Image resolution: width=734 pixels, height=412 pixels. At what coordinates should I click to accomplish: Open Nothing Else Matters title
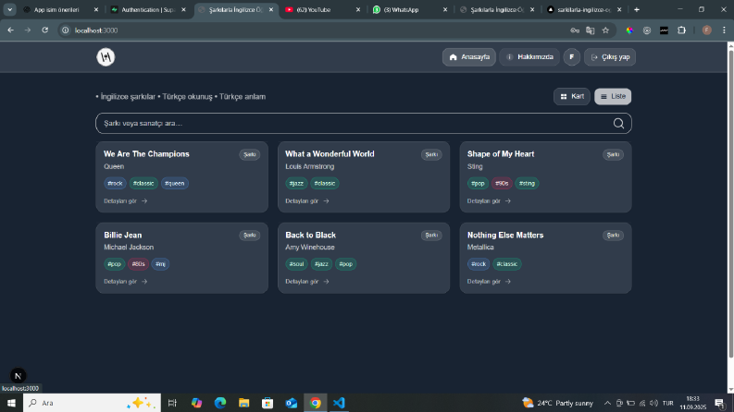pos(505,235)
